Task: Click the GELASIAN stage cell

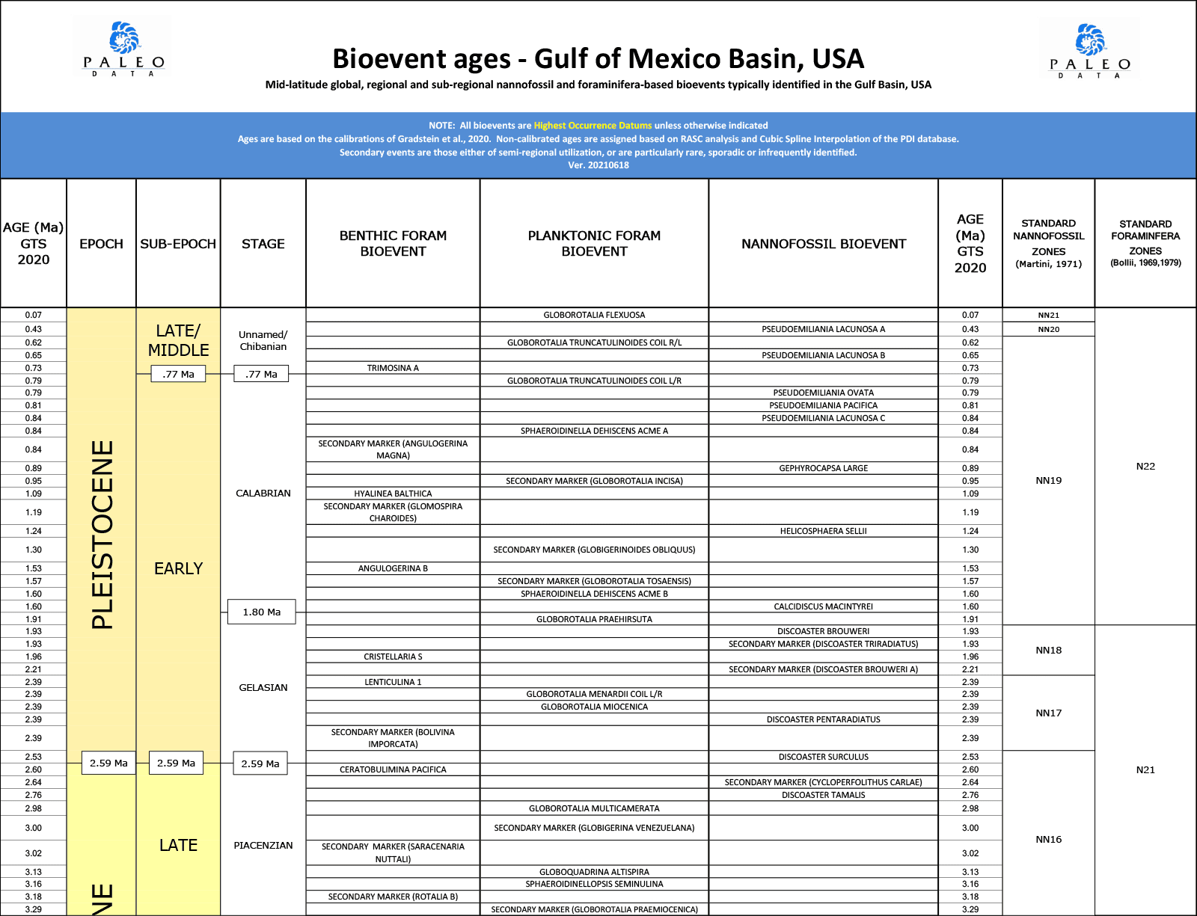Action: (263, 687)
